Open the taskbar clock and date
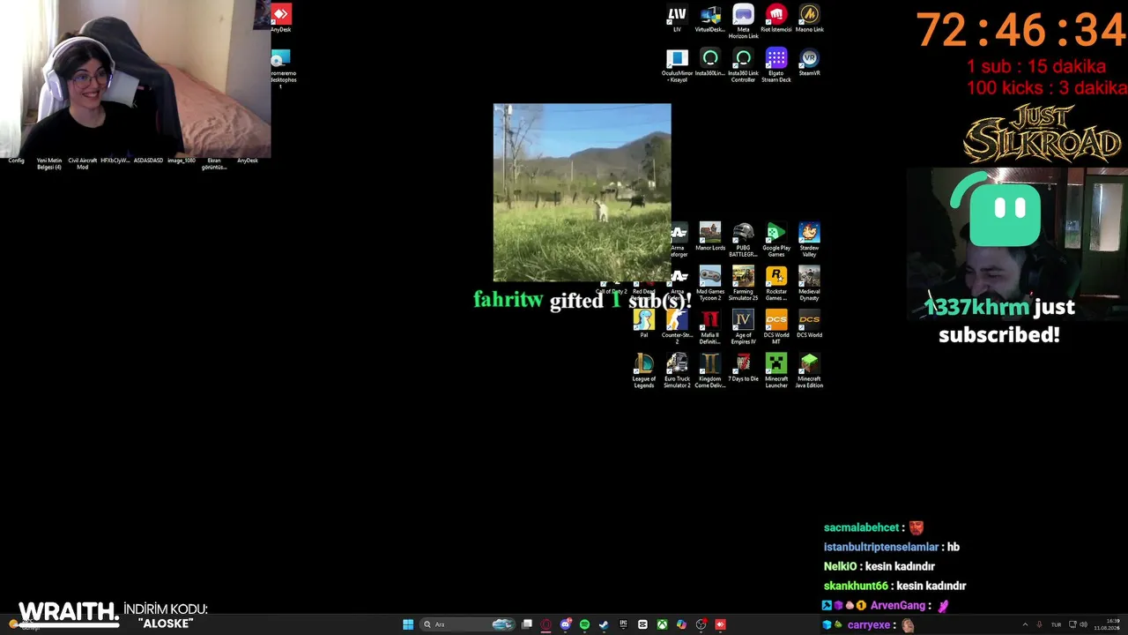This screenshot has width=1128, height=635. [x=1107, y=624]
